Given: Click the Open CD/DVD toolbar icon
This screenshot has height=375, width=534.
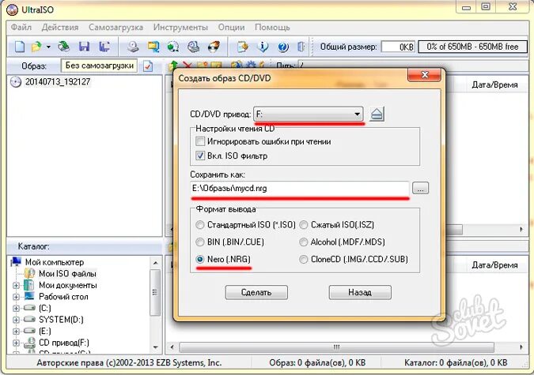Looking at the screenshot, I should coord(64,47).
